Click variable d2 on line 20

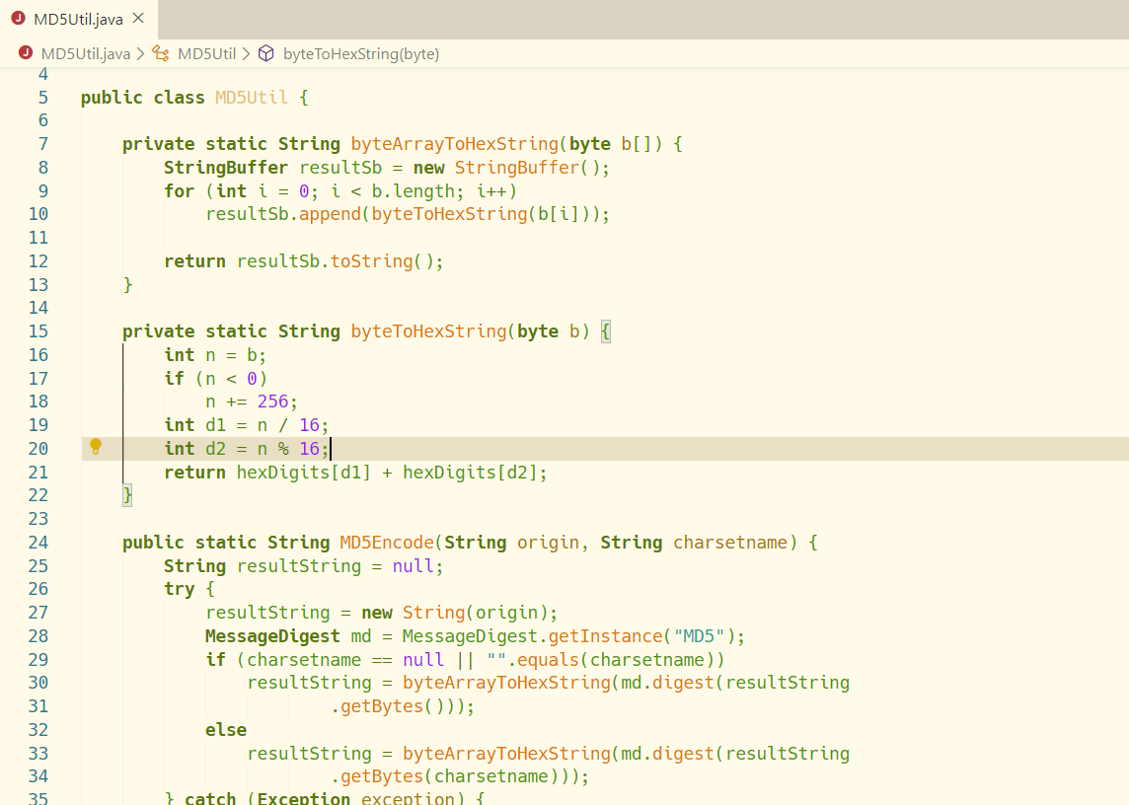click(216, 449)
